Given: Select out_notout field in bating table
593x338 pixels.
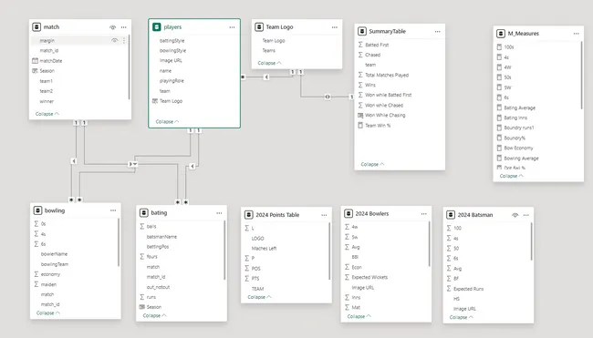Looking at the screenshot, I should coord(158,287).
